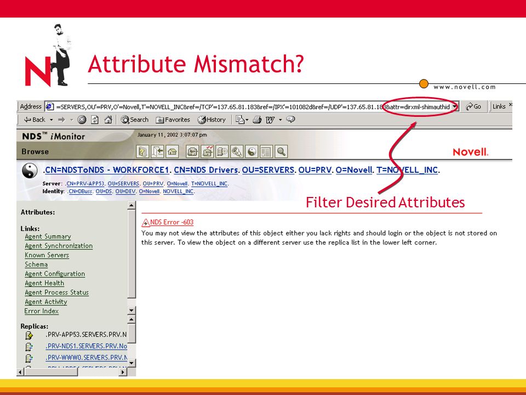Click the Known Servers toolbar icon
This screenshot has width=526, height=395.
(222, 152)
